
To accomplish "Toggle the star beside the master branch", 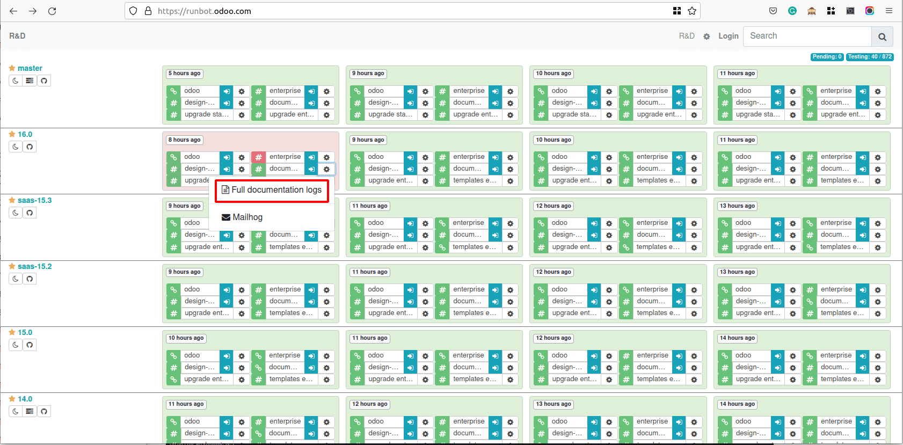I will coord(12,68).
